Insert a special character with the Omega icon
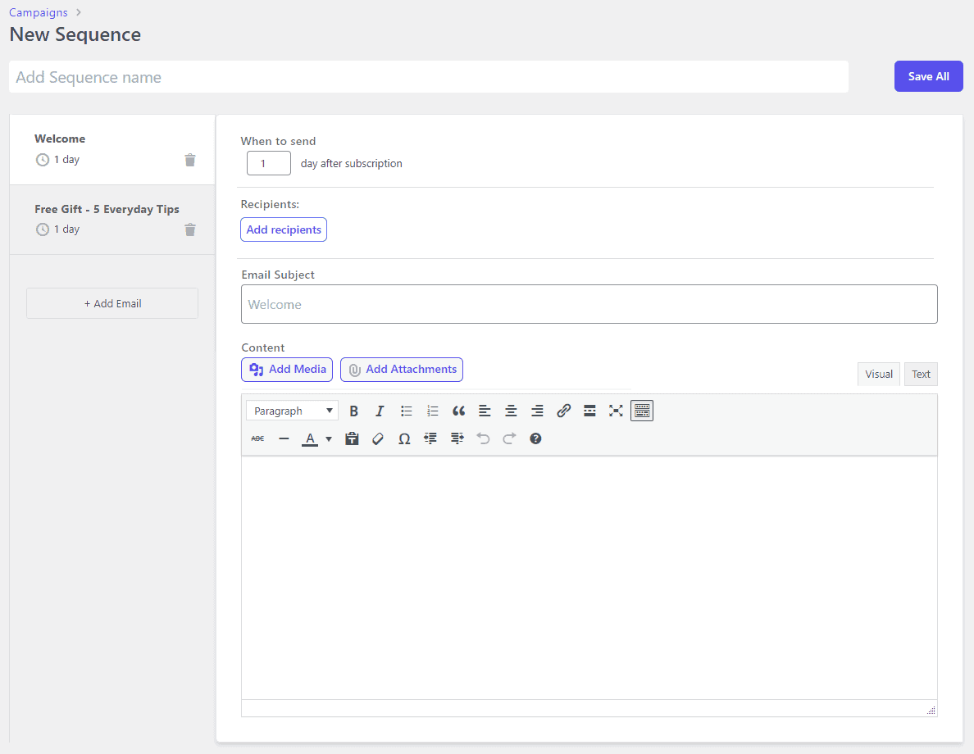This screenshot has height=754, width=974. (404, 439)
